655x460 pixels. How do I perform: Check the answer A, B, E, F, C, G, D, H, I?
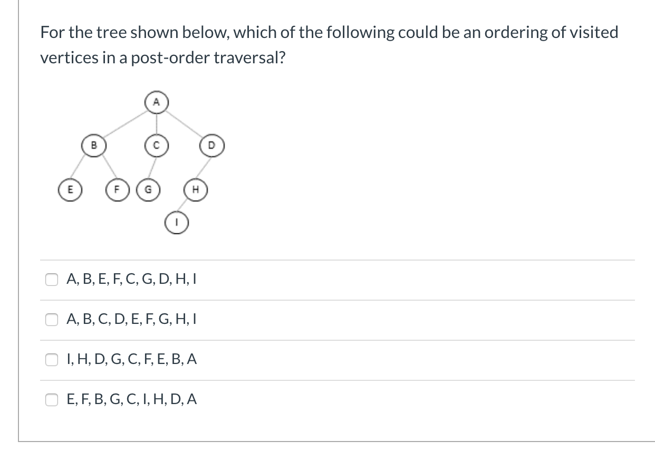(x=52, y=279)
